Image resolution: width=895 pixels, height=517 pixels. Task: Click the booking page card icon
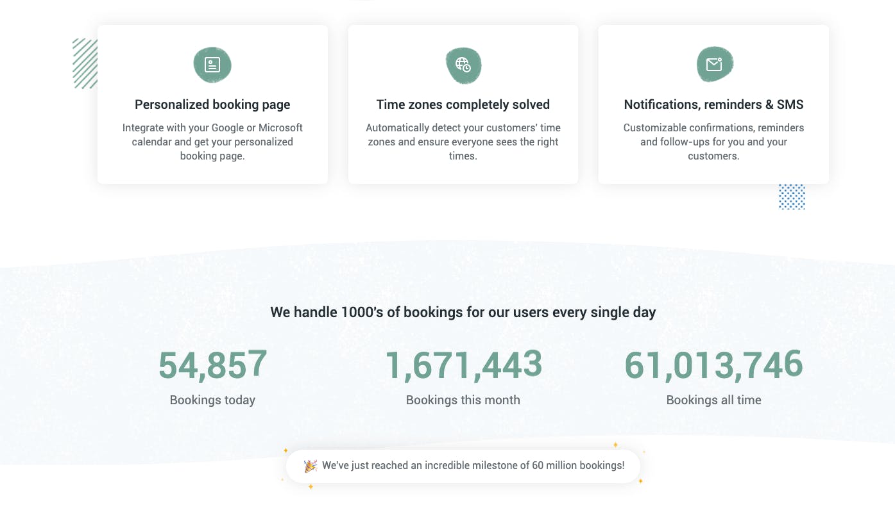[x=212, y=65]
